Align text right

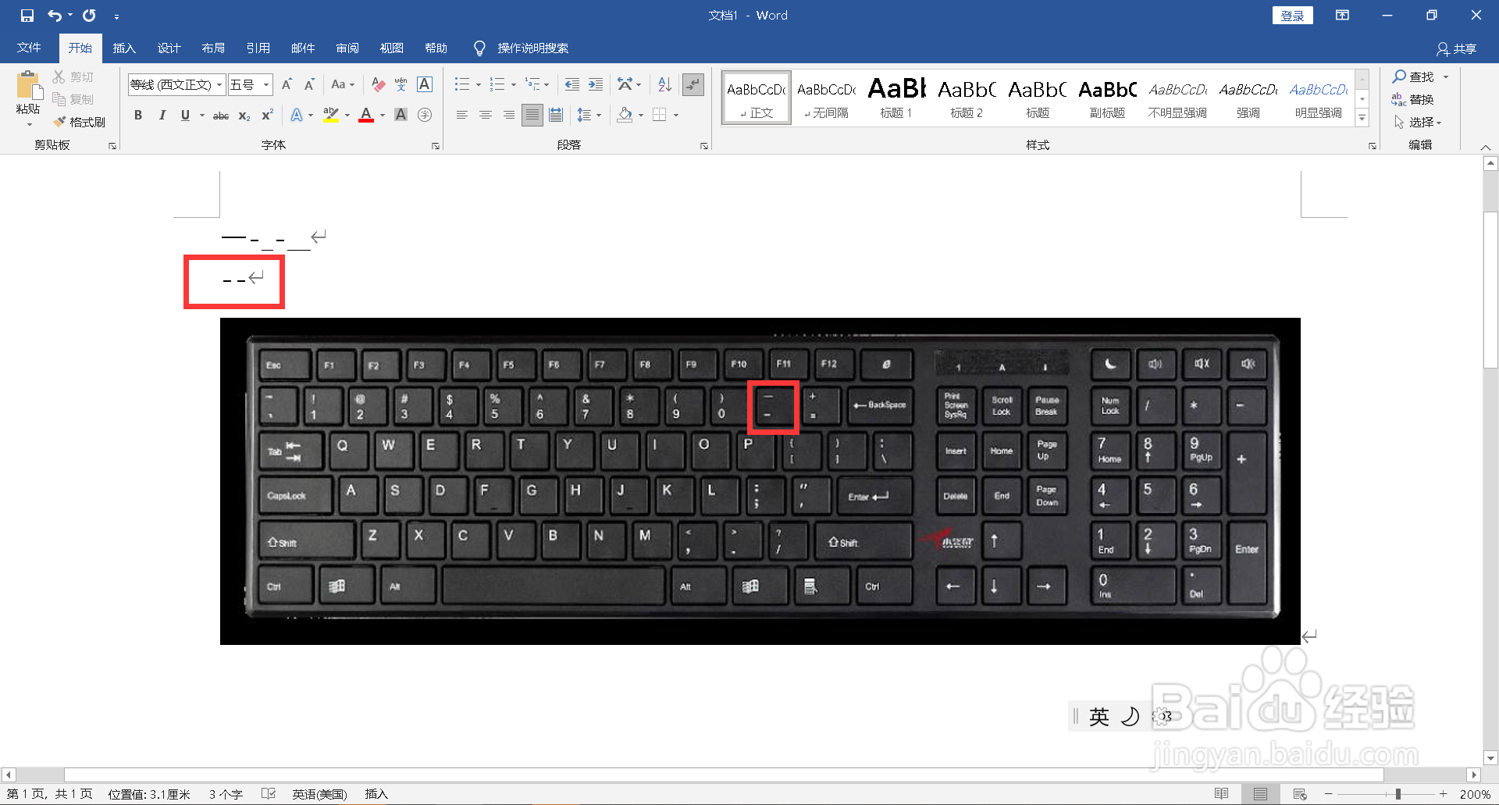pyautogui.click(x=509, y=116)
